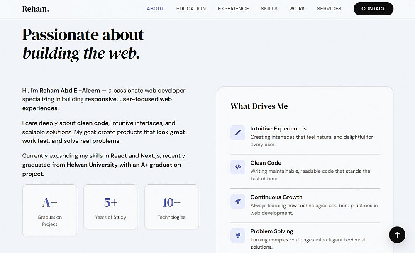Click the code brackets icon beside Clean Code
This screenshot has width=415, height=253.
238,167
